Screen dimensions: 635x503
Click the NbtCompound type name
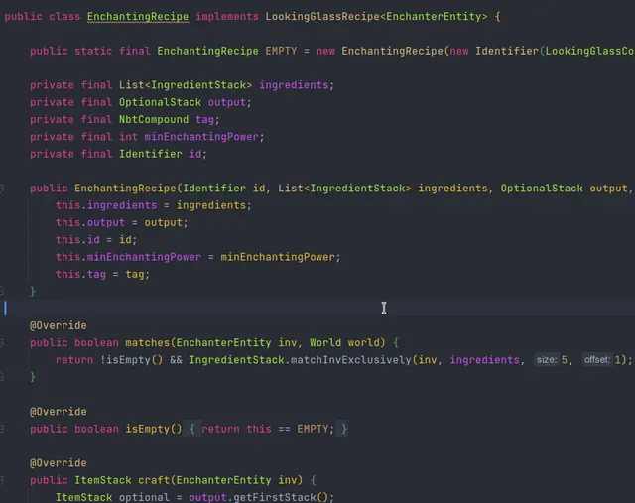pyautogui.click(x=154, y=120)
